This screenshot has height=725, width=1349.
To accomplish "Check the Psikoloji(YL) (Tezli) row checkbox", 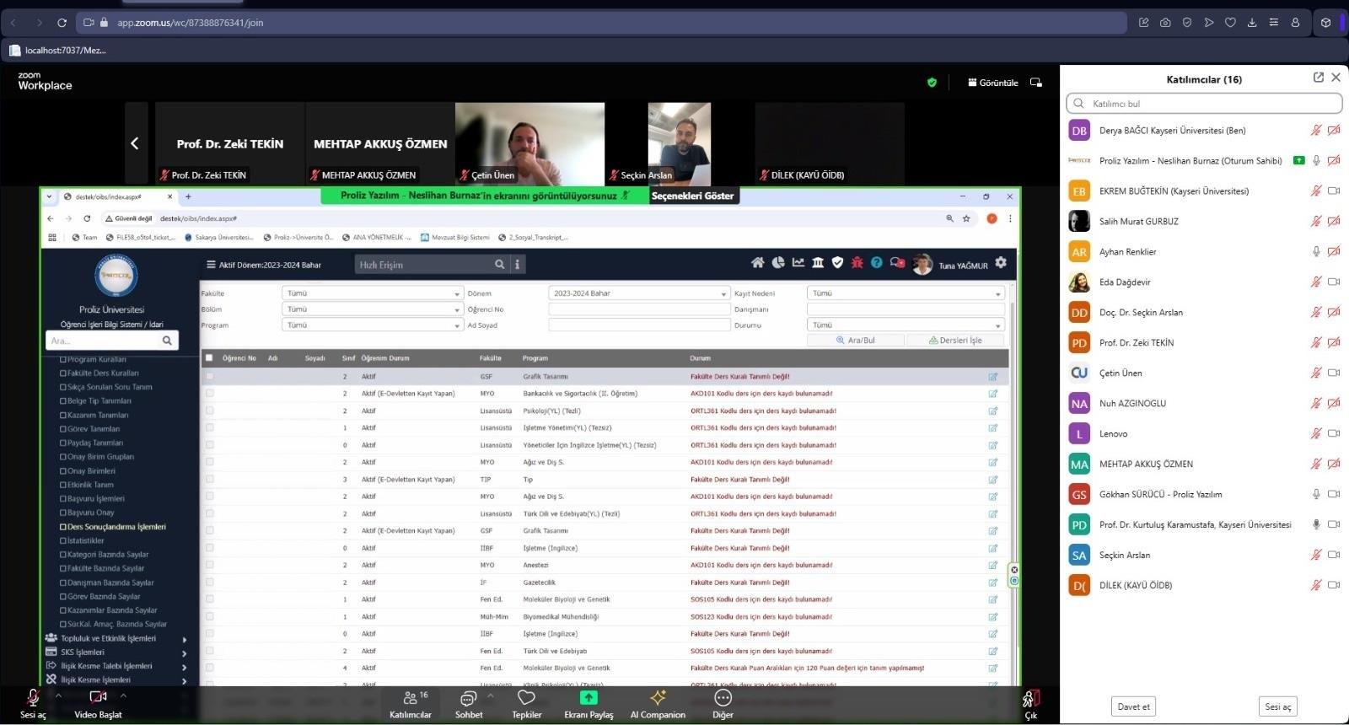I will pyautogui.click(x=209, y=411).
